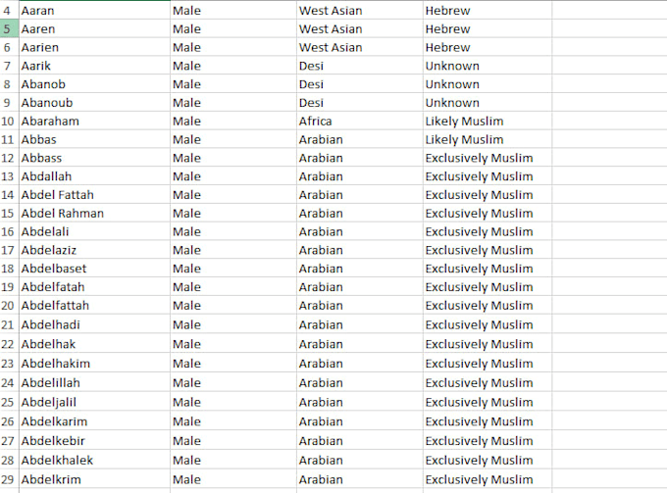Click the Abbas name cell
667x493 pixels.
pyautogui.click(x=94, y=139)
